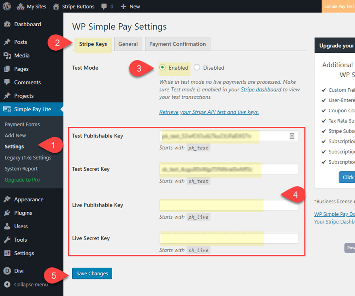Click the Save Changes button
The height and width of the screenshot is (296, 355).
[92, 273]
